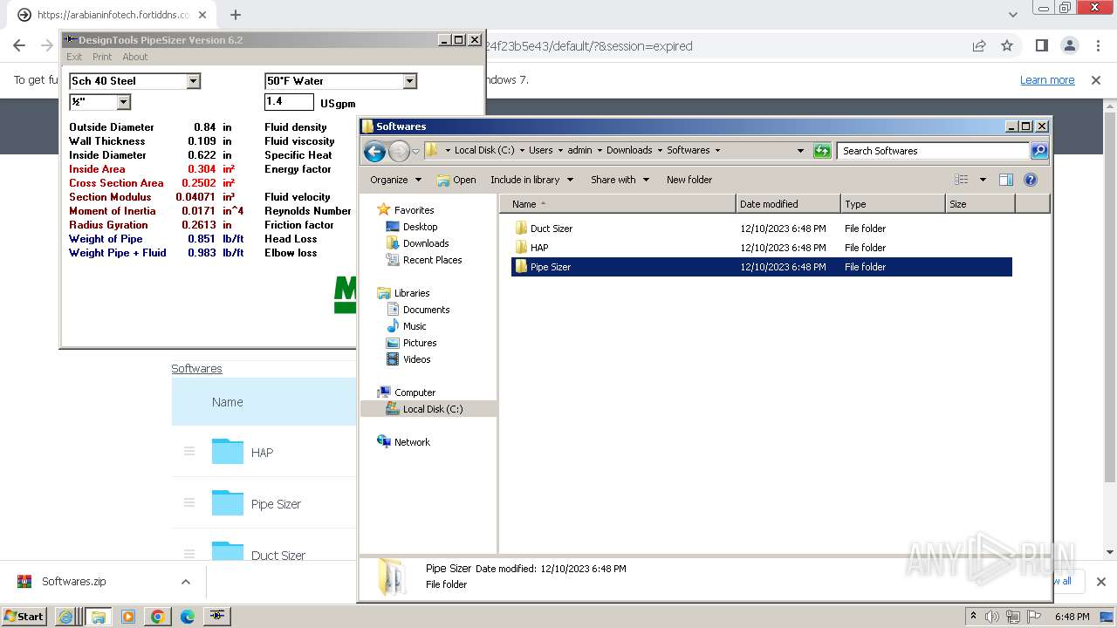Open Videos library in sidebar
This screenshot has width=1117, height=628.
coord(416,359)
